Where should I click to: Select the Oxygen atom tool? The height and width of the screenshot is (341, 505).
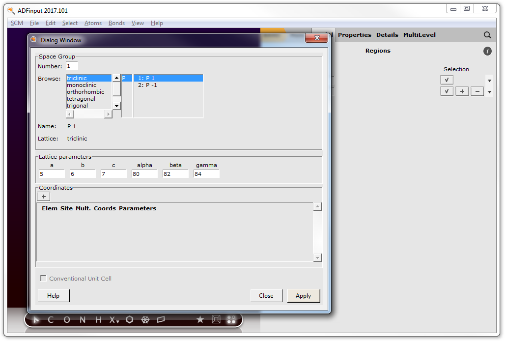click(67, 320)
